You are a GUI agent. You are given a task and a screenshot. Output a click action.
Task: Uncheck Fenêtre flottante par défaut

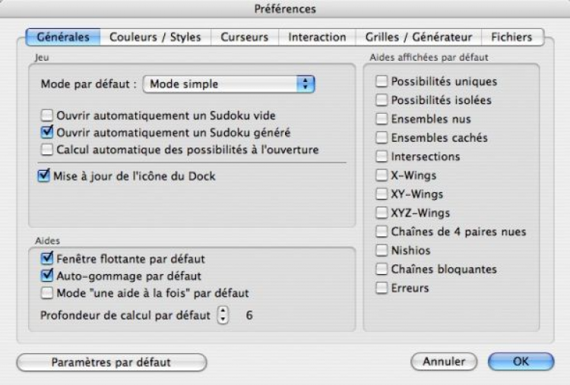(x=46, y=259)
